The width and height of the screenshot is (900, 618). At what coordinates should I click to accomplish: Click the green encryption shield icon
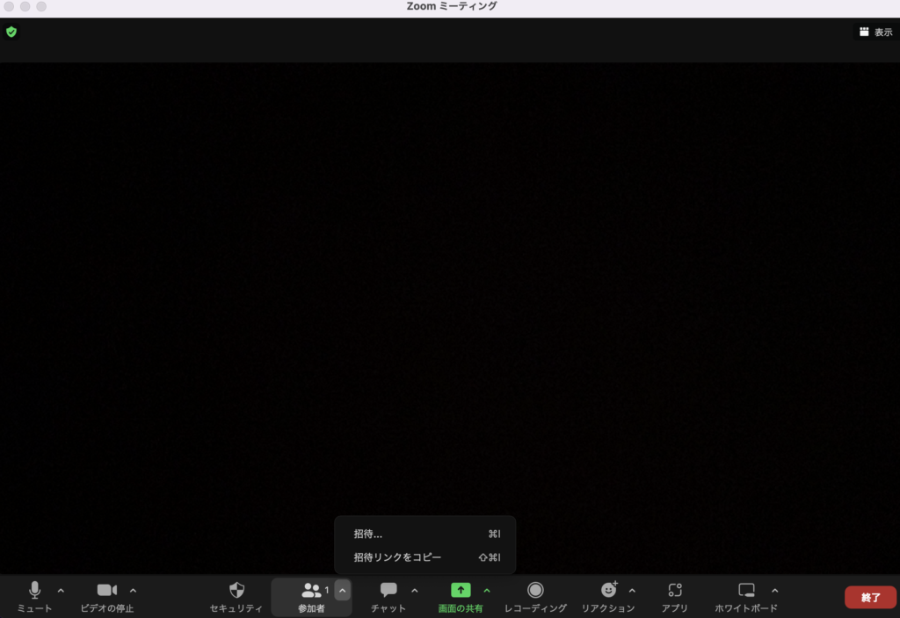(11, 32)
